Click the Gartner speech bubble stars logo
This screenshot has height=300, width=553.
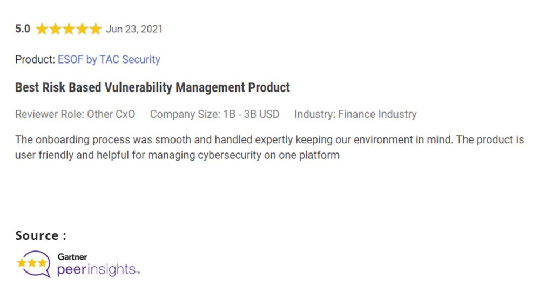pos(34,264)
